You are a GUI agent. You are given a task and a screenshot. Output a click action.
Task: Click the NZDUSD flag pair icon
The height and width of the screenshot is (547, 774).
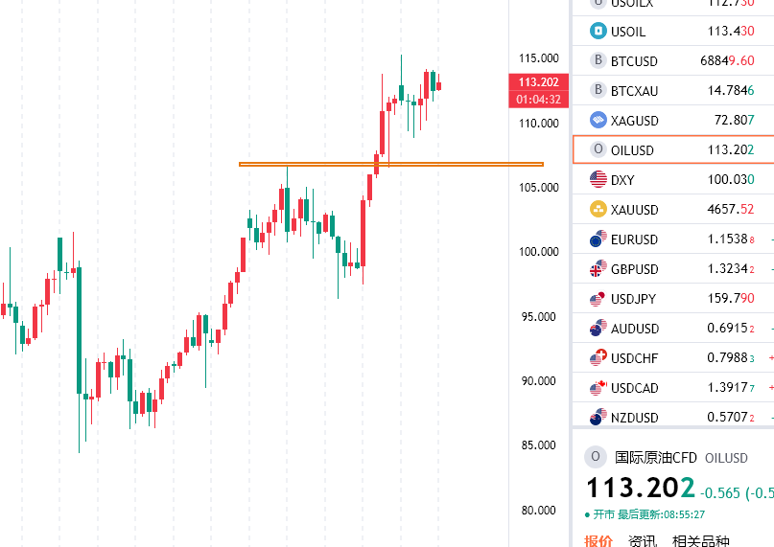click(x=598, y=417)
